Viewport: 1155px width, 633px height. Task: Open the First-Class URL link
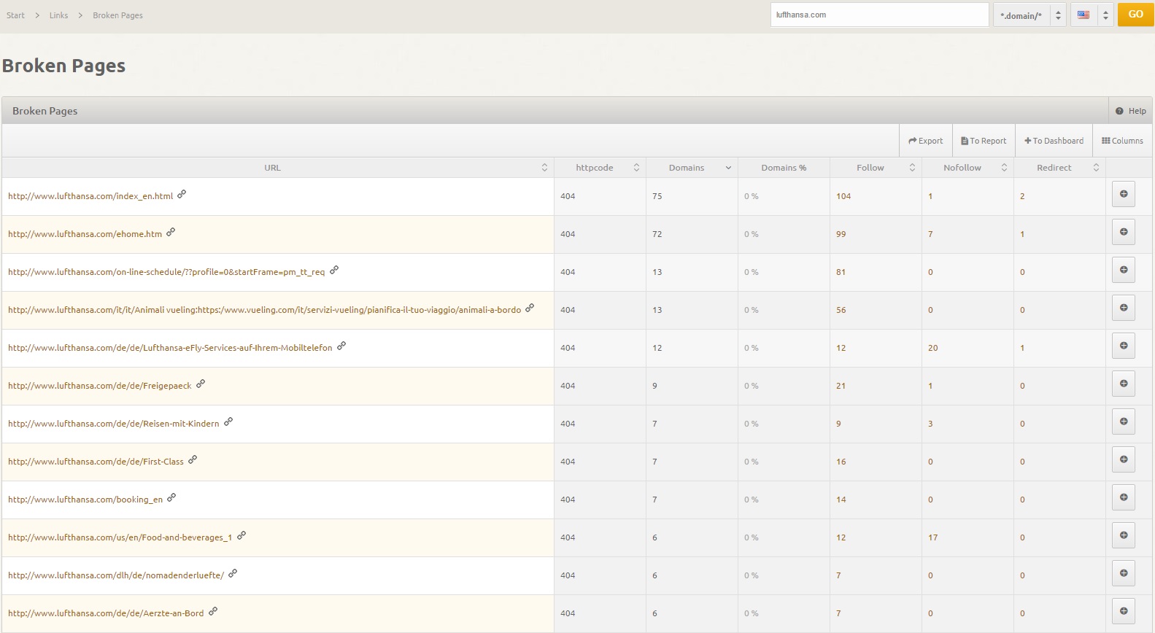point(96,462)
